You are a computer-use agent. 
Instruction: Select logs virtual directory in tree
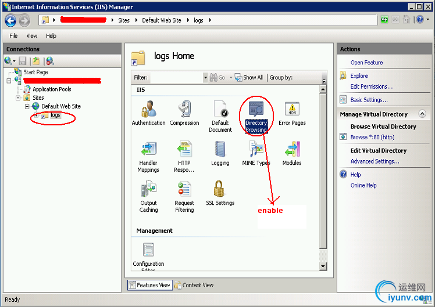pos(55,115)
